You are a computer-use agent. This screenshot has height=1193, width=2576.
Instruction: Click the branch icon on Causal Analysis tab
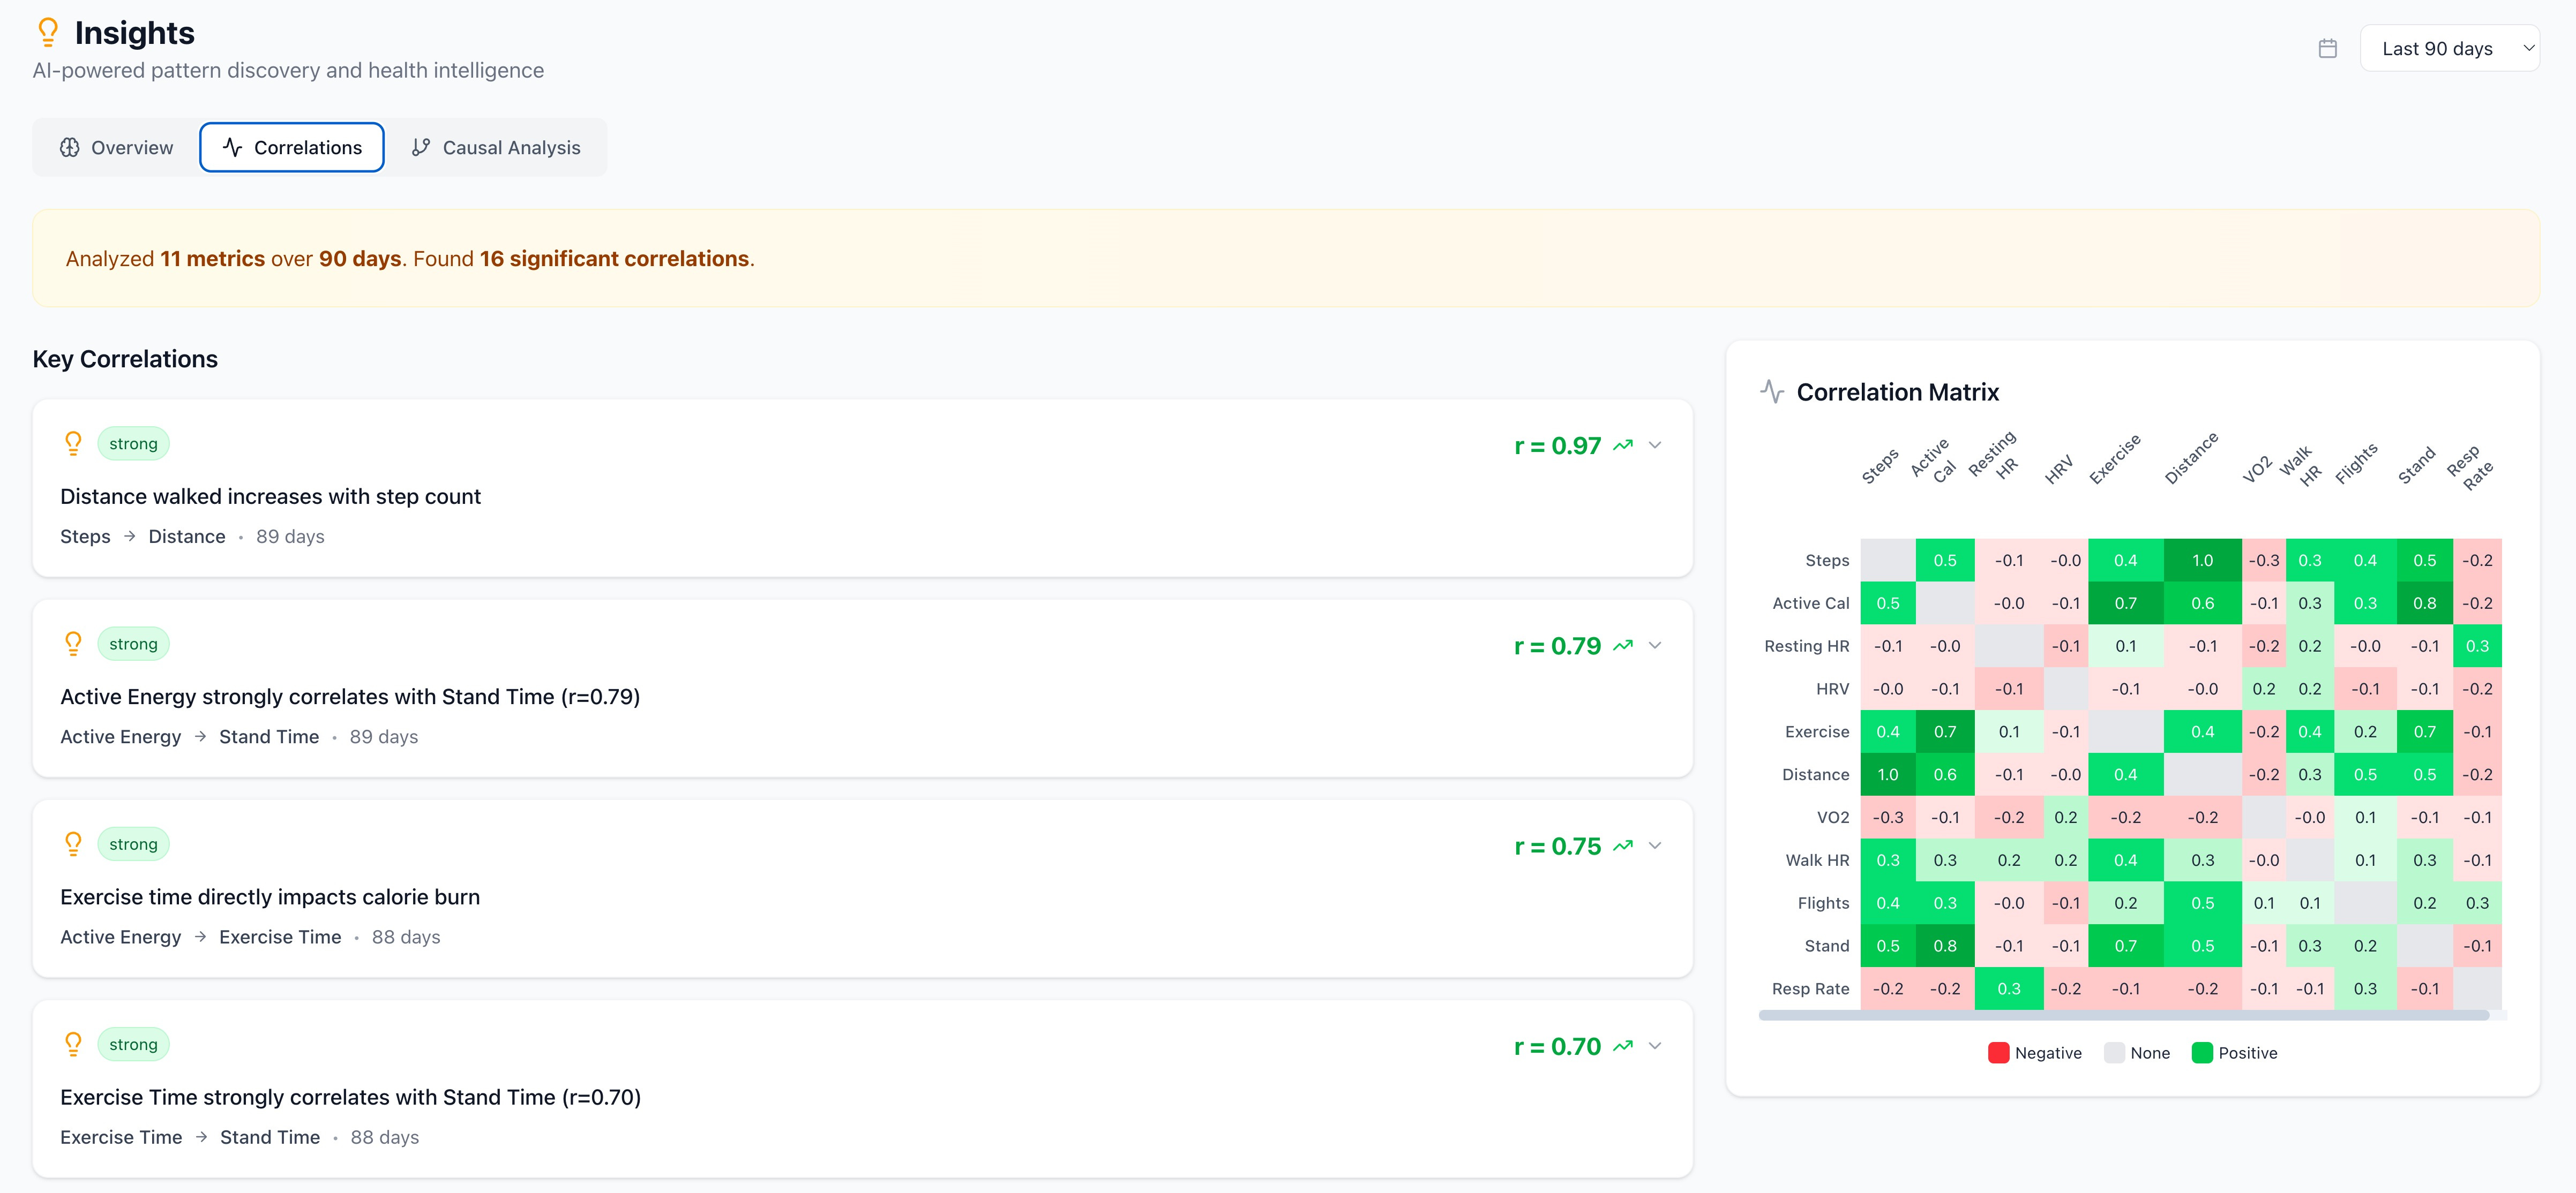click(x=421, y=148)
